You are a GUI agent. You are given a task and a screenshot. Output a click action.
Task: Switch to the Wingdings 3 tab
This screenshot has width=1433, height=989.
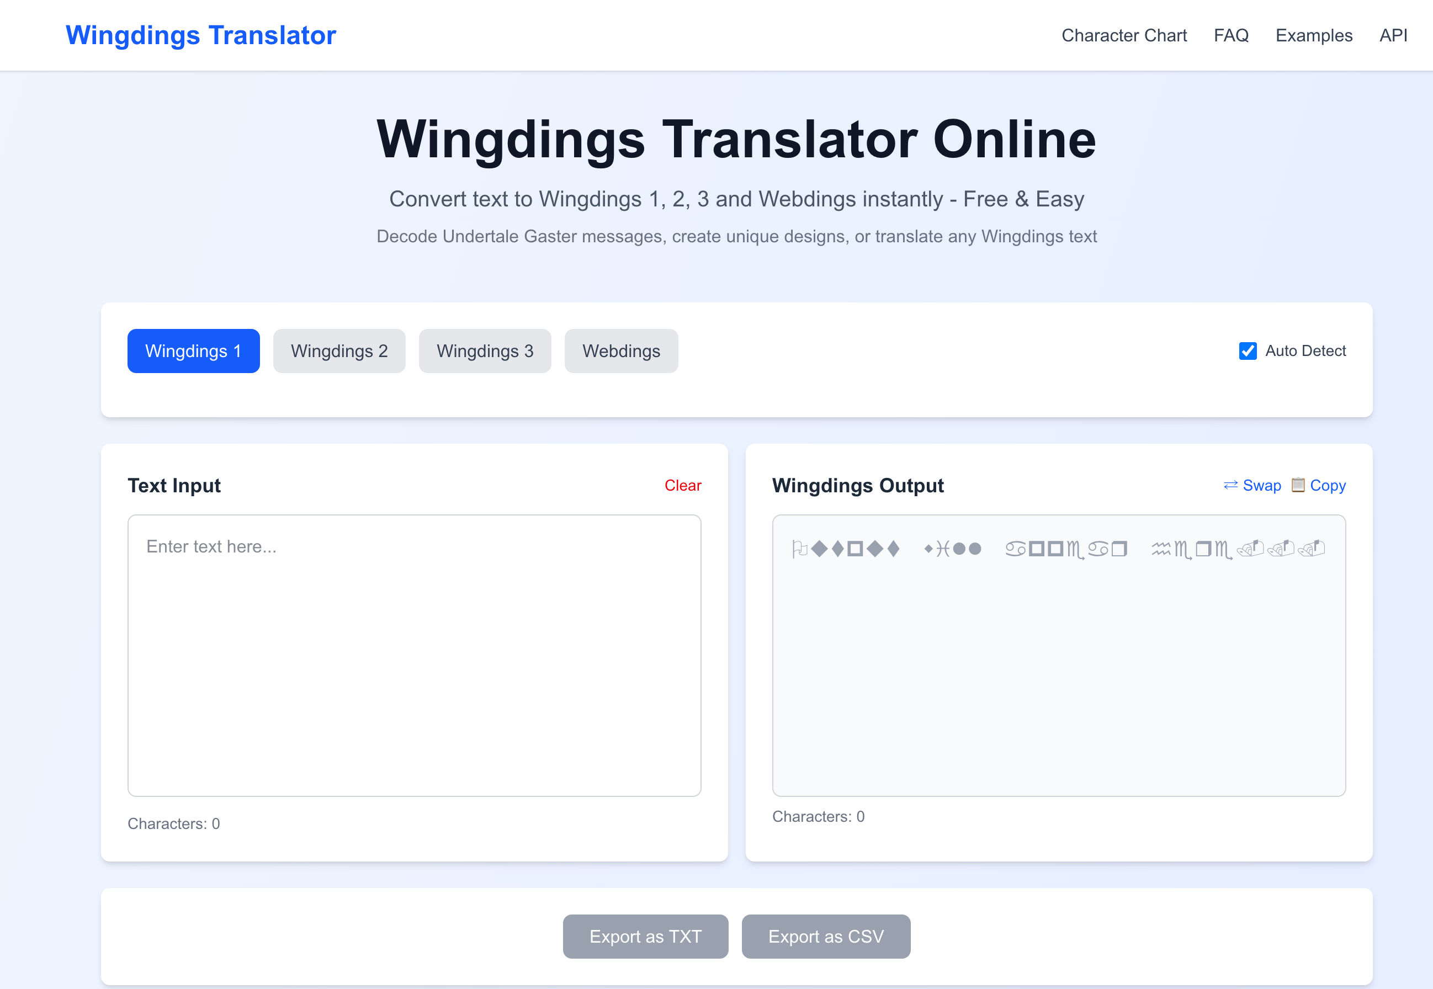(485, 351)
